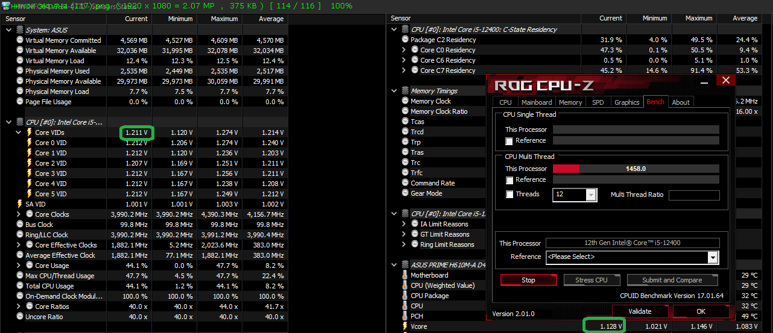The width and height of the screenshot is (773, 333).
Task: Switch to the CPU tab in CPU-Z
Action: (505, 102)
